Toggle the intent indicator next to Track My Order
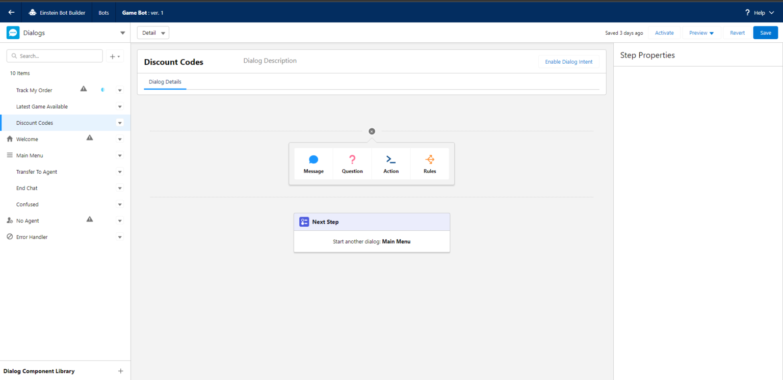Viewport: 783px width, 380px height. pos(102,89)
